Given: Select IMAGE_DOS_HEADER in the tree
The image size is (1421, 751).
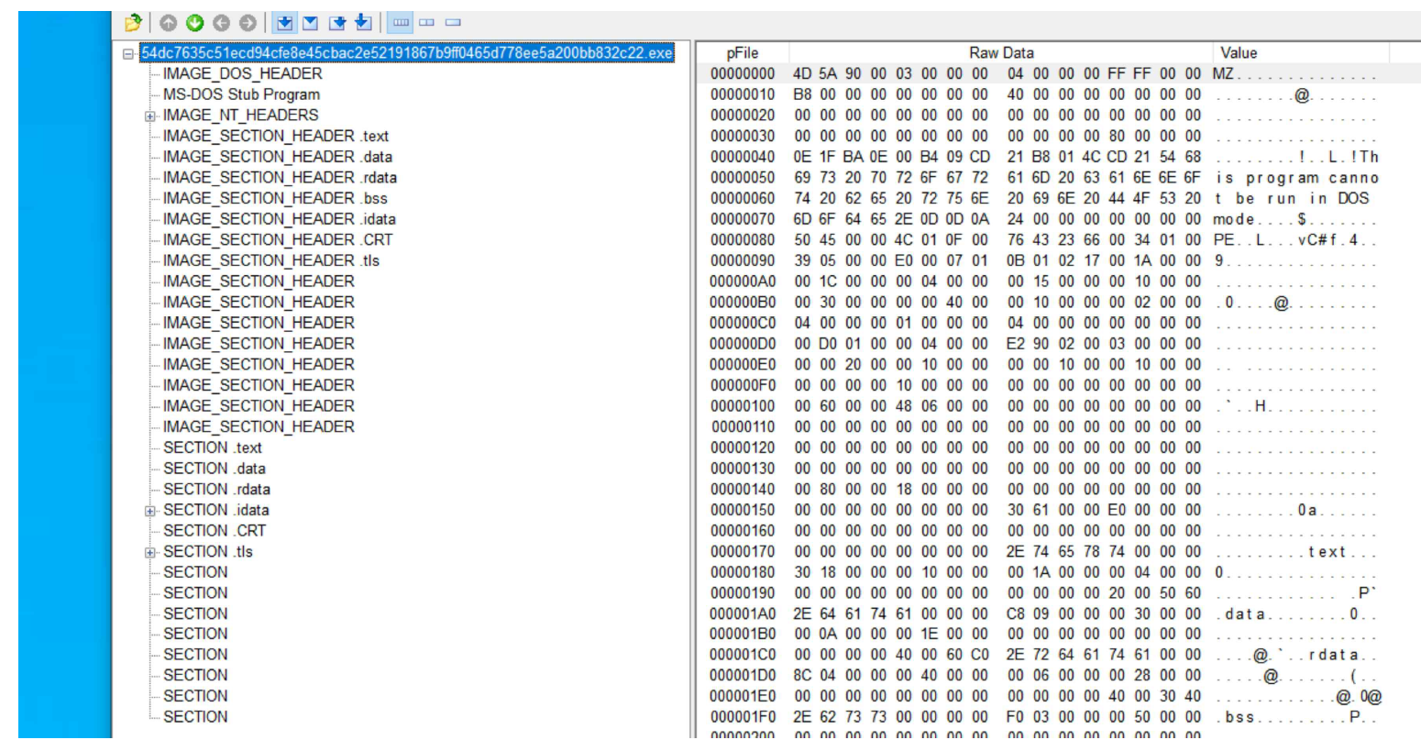Looking at the screenshot, I should click(242, 73).
